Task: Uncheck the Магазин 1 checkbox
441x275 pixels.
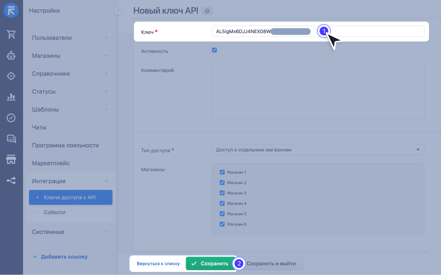Action: click(222, 172)
